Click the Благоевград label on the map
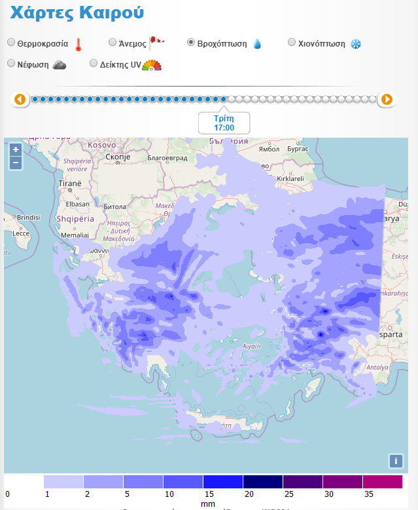The image size is (418, 510). point(167,158)
